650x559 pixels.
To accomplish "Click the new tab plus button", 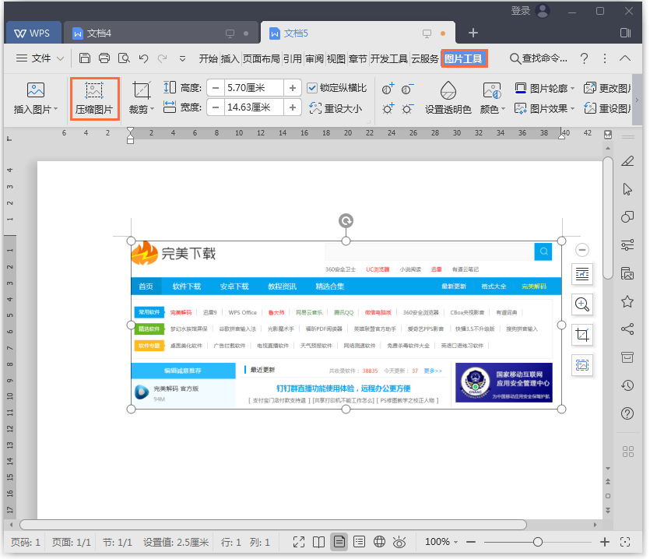I will (x=473, y=33).
